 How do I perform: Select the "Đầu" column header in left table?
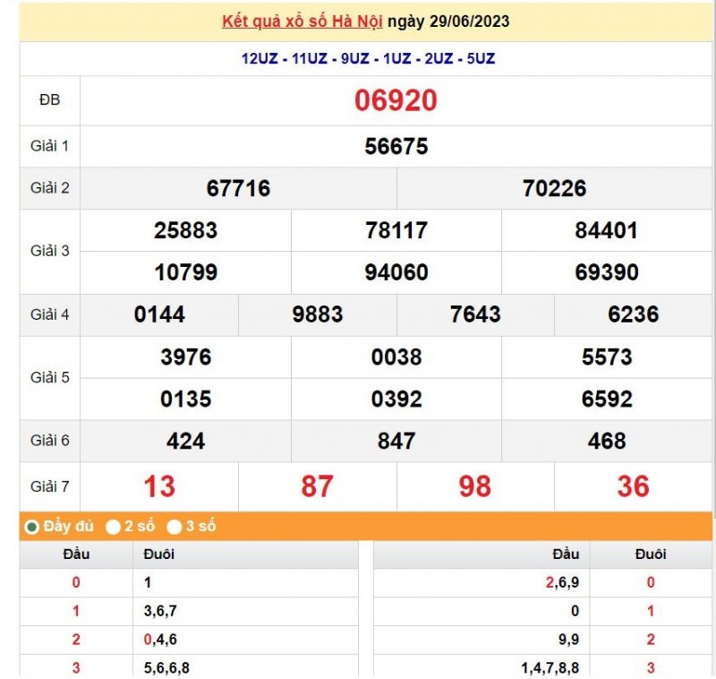[75, 554]
